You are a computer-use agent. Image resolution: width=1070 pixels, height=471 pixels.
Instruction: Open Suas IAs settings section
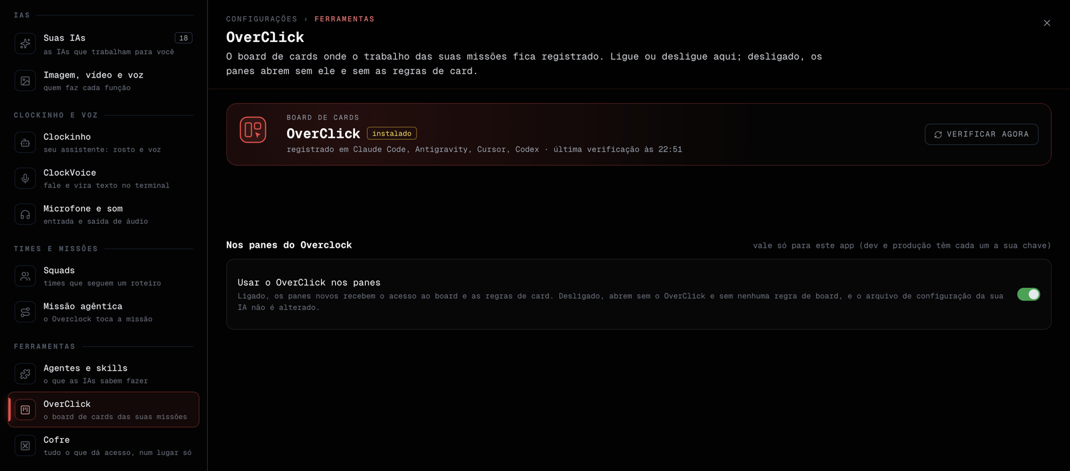click(104, 44)
